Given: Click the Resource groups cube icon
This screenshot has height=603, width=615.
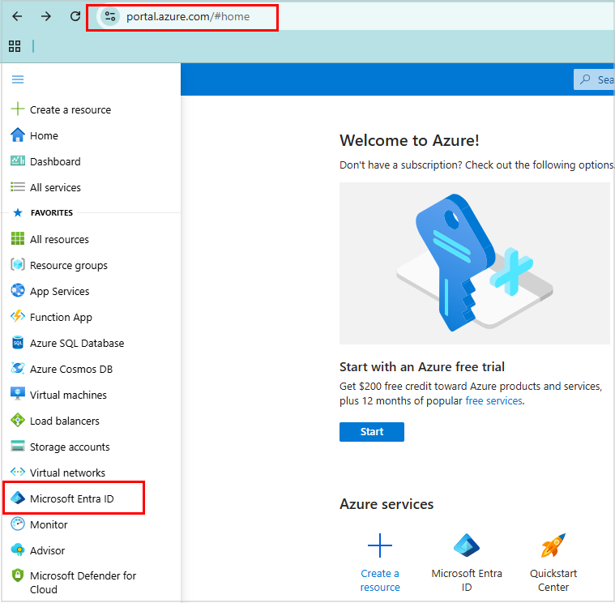Looking at the screenshot, I should tap(18, 264).
